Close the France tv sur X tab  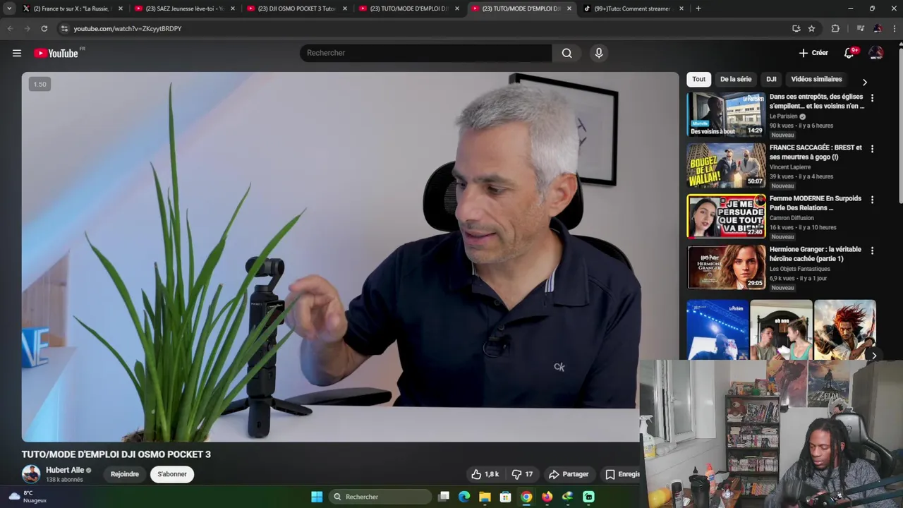(121, 8)
